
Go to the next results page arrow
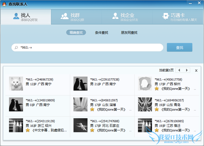pyautogui.click(x=187, y=70)
